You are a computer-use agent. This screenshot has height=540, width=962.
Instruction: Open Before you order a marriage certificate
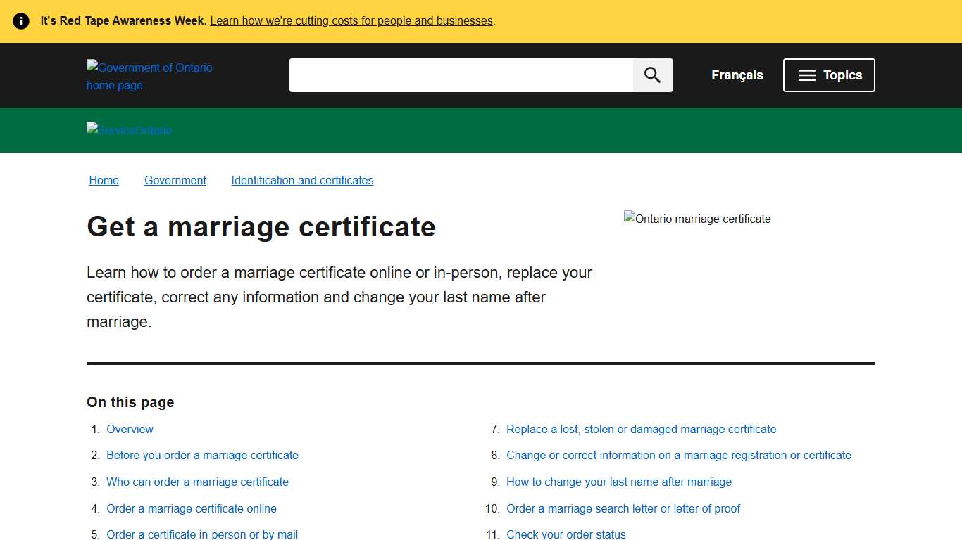pyautogui.click(x=202, y=455)
